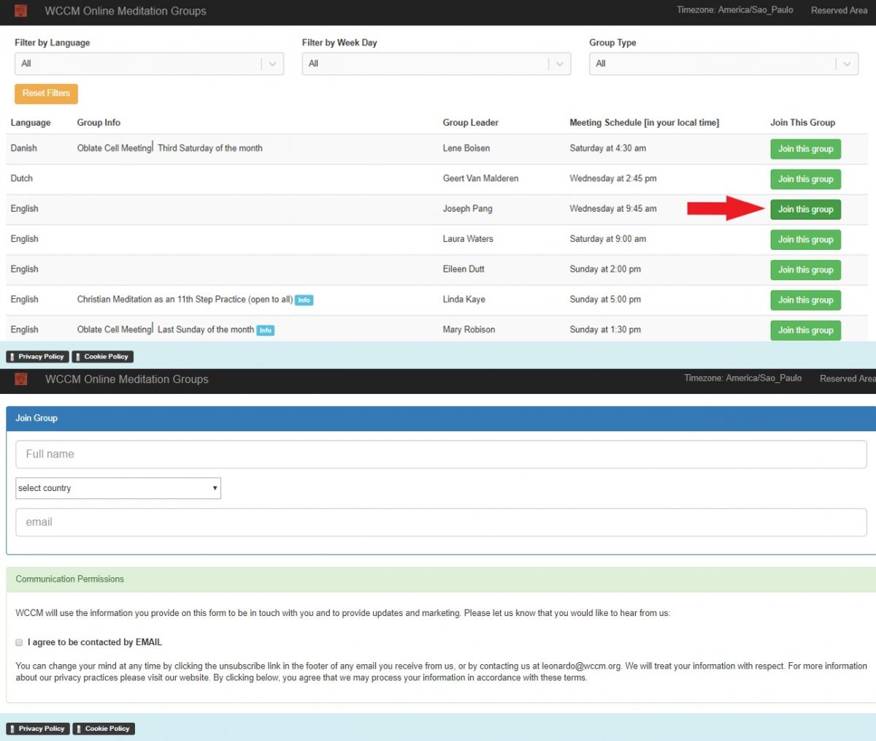876x741 pixels.
Task: Click the Sao_Paulo timezone on the Join Group page
Action: tap(742, 379)
